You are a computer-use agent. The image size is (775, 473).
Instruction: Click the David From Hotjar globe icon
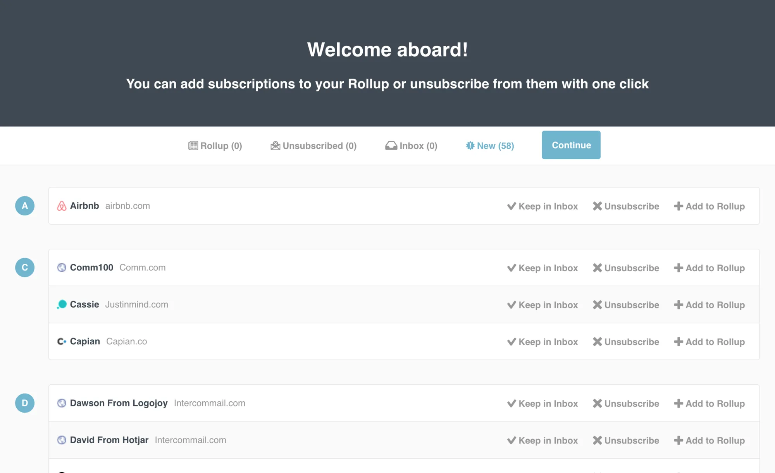click(62, 440)
